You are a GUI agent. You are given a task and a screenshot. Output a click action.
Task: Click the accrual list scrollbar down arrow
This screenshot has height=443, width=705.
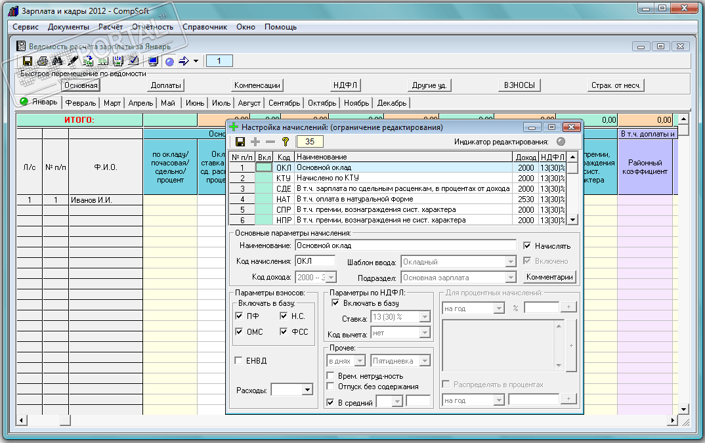572,220
